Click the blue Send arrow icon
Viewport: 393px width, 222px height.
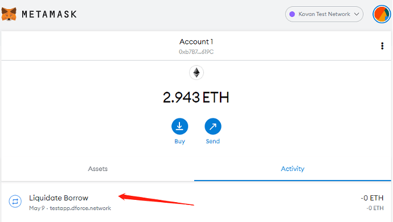[213, 127]
